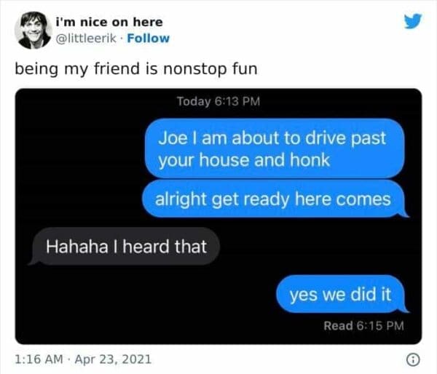Click the word "nonstop" in the tweet
Viewport: 437px width, 374px height.
coord(195,69)
